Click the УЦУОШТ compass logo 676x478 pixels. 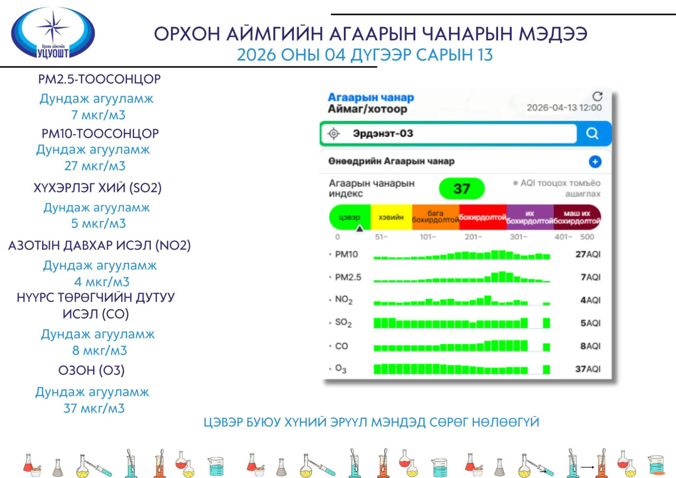(53, 33)
